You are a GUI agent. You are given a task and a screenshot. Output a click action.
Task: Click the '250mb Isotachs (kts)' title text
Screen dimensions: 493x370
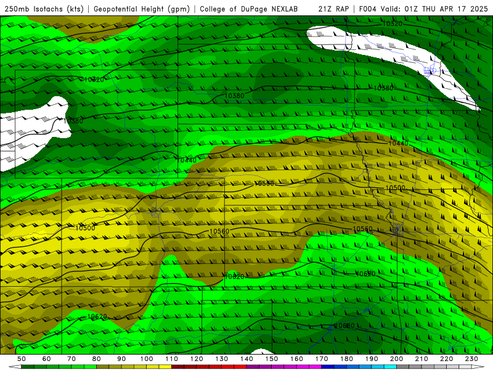click(x=44, y=9)
